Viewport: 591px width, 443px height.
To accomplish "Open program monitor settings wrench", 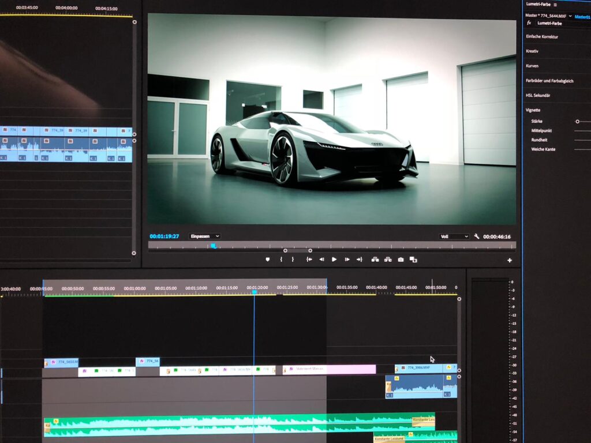I will pyautogui.click(x=476, y=236).
